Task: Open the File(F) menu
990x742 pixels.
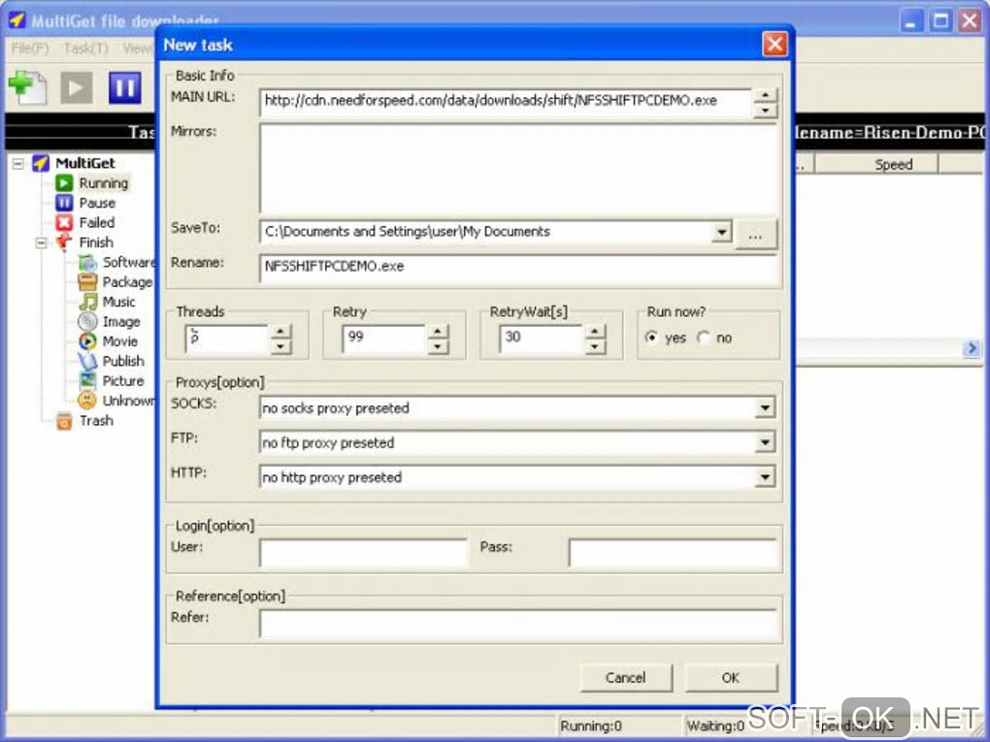Action: (30, 48)
